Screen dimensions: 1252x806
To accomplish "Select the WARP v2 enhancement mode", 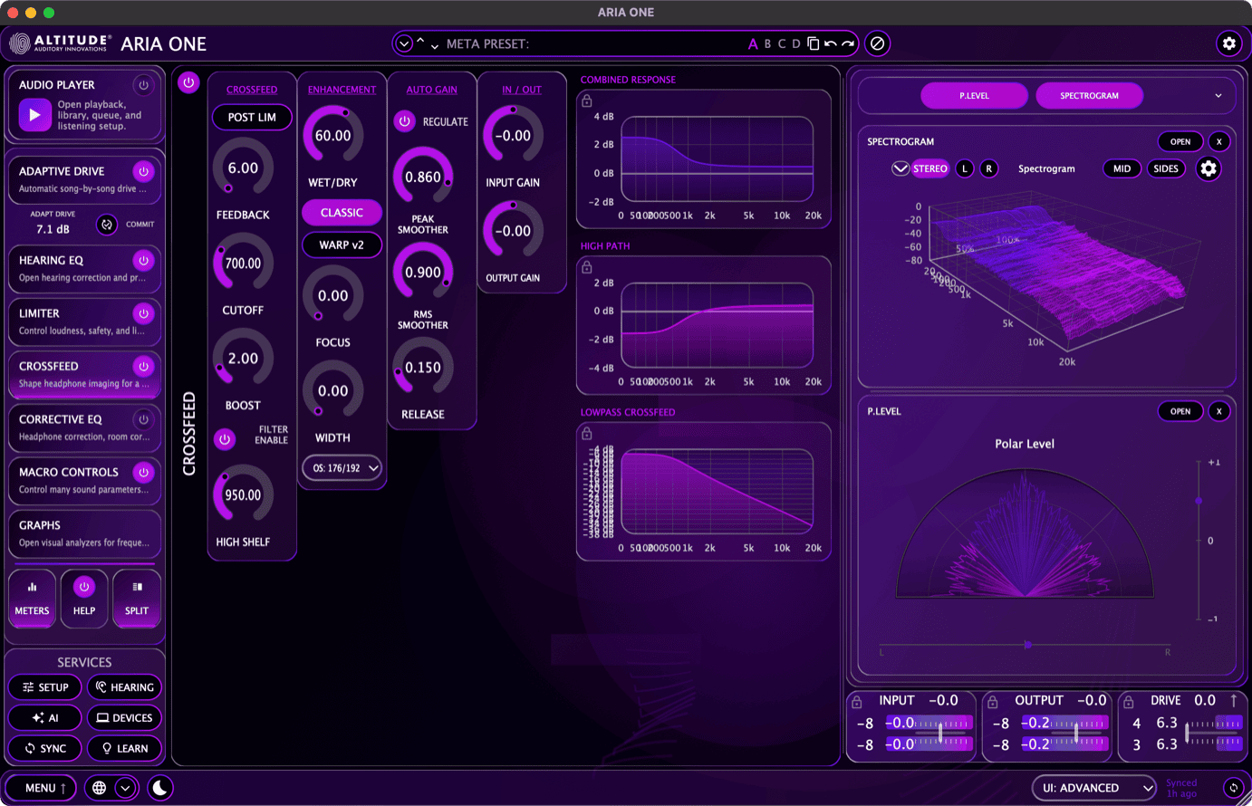I will (342, 245).
